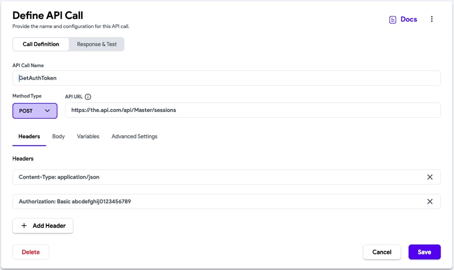454x270 pixels.
Task: Click the API Call Name input field
Action: pos(226,78)
